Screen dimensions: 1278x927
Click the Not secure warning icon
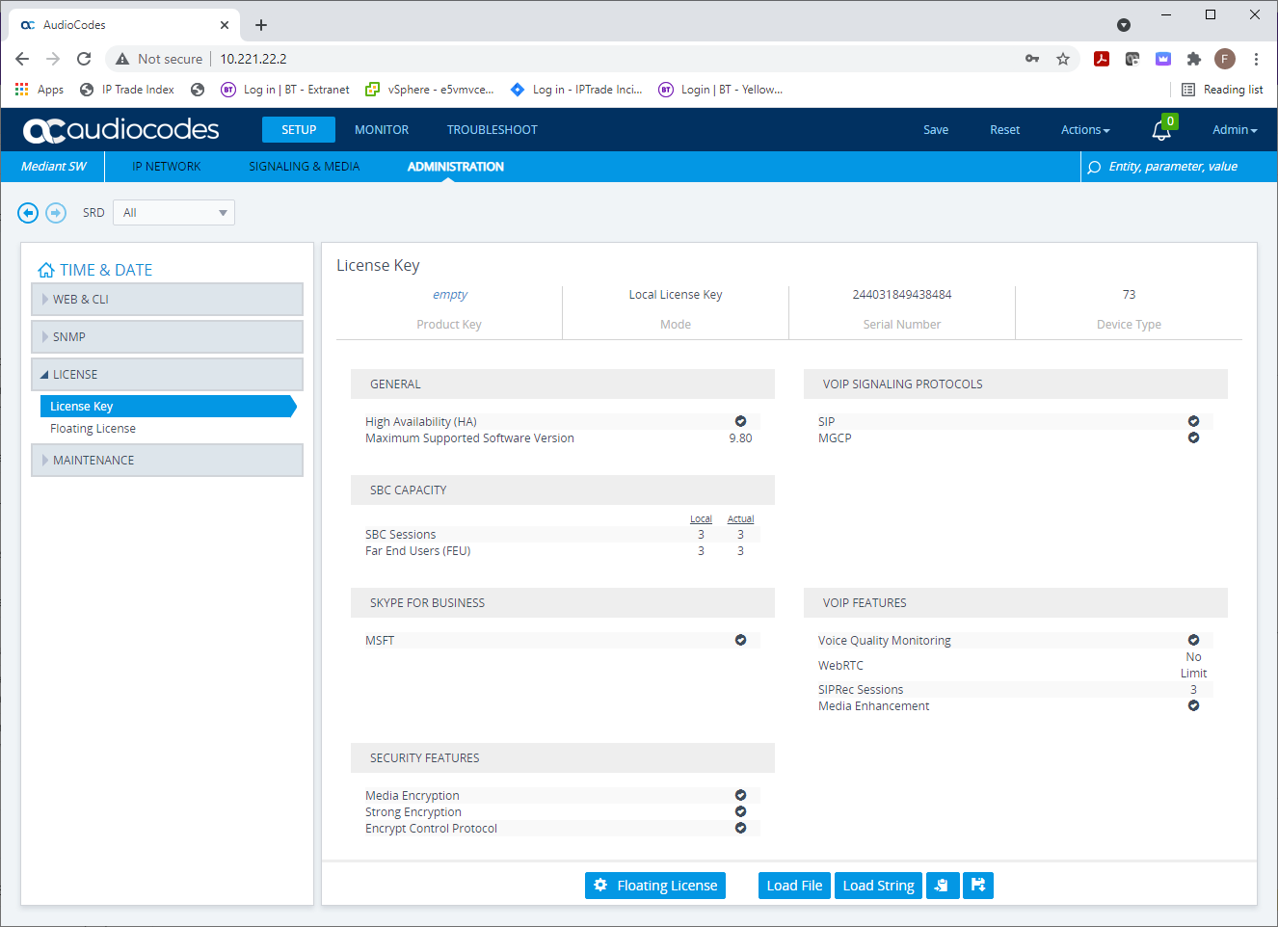click(x=122, y=59)
